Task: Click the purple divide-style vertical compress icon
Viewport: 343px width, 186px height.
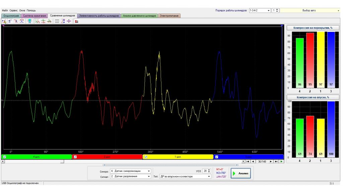Action: coord(69,21)
